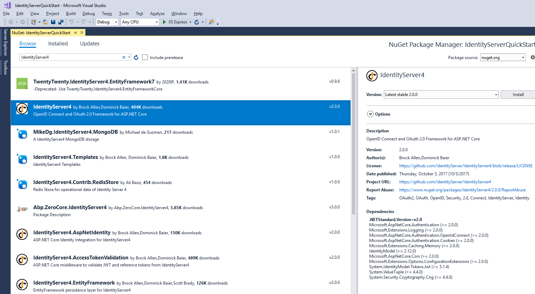Open the New Project dropdown arrow

coord(39,22)
